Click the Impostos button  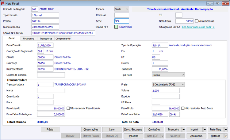coord(133,136)
